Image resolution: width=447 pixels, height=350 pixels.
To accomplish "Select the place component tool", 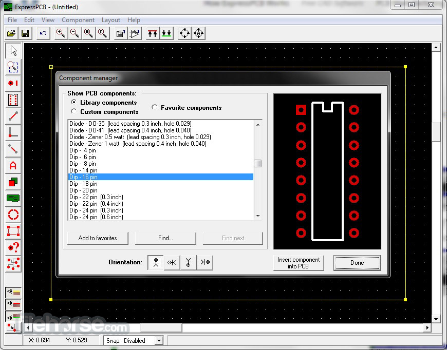I will coord(13,100).
